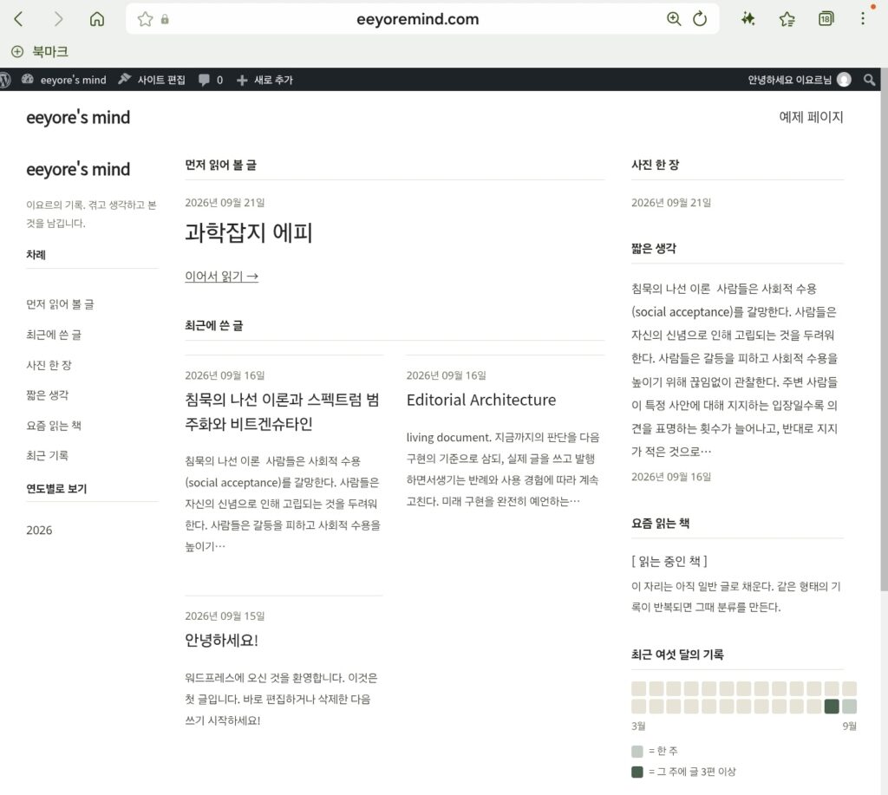Click the 2026년 09월 15일 post date
888x795 pixels.
225,616
